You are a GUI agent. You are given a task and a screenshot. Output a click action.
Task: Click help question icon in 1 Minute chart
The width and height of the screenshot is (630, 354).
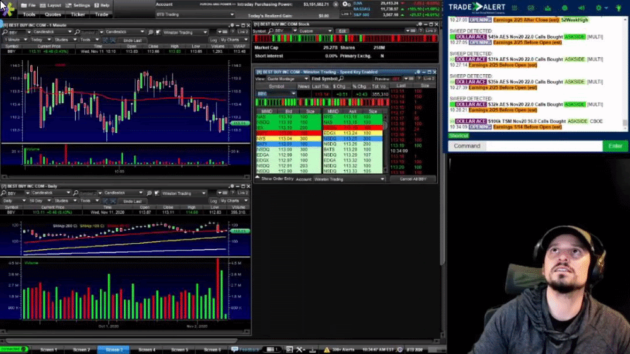point(232,31)
